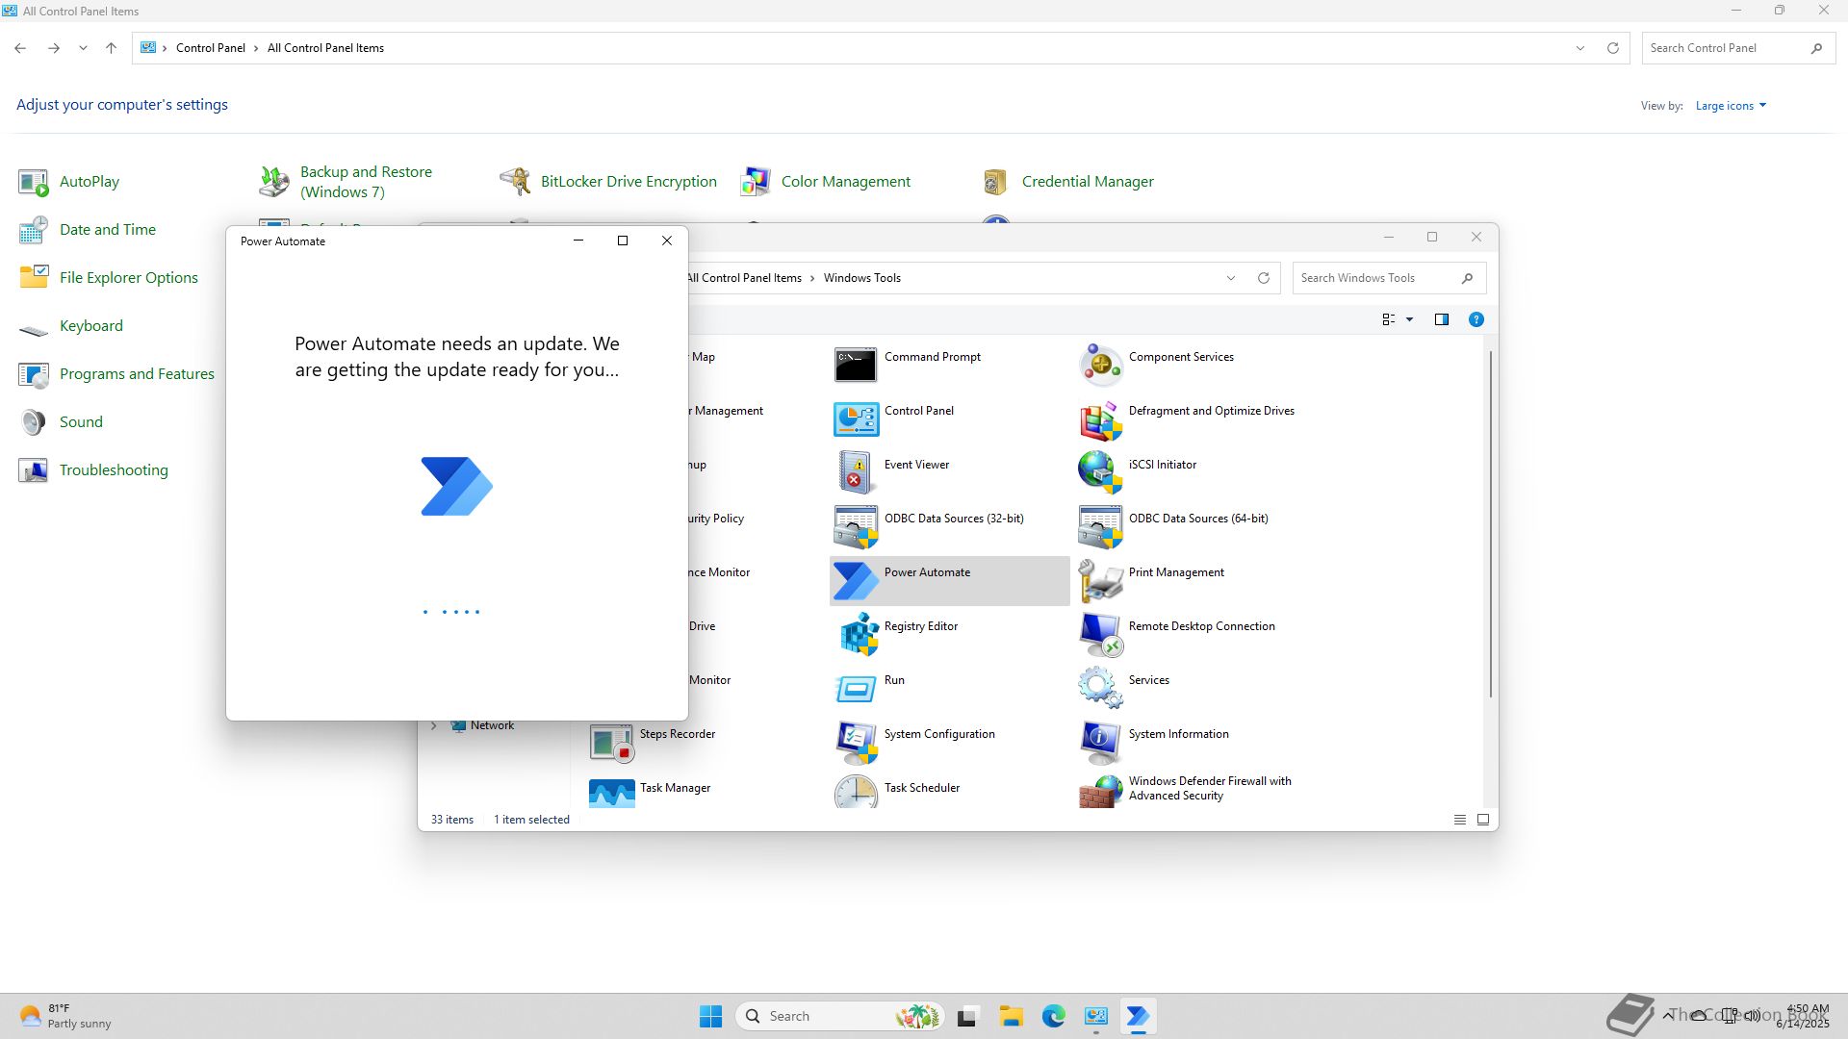Open the Task Scheduler clock icon
The image size is (1848, 1039).
click(x=855, y=793)
